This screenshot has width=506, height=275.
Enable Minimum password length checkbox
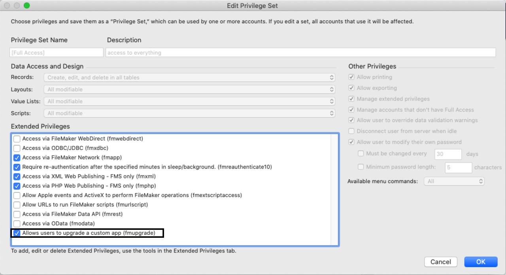coord(361,167)
